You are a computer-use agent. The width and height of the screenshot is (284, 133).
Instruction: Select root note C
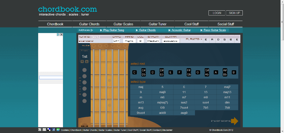[134, 72]
